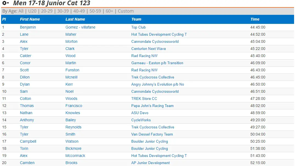Click first name Torin

point(24,149)
